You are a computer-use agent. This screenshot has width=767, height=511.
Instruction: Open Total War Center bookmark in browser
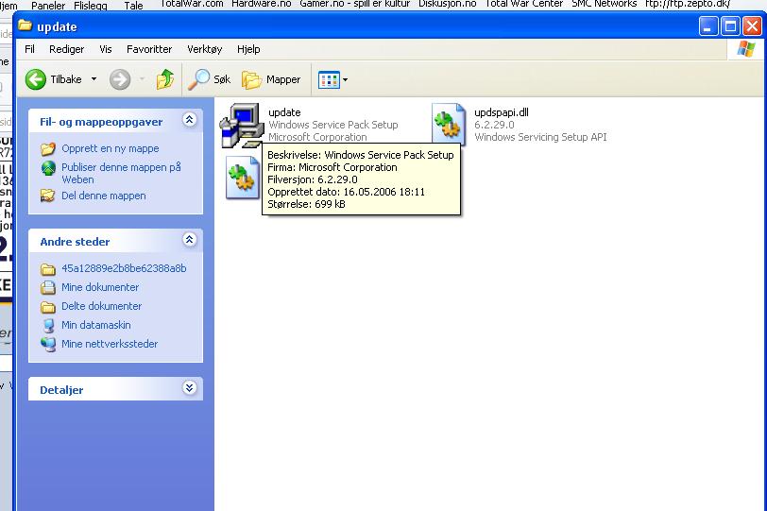click(524, 4)
